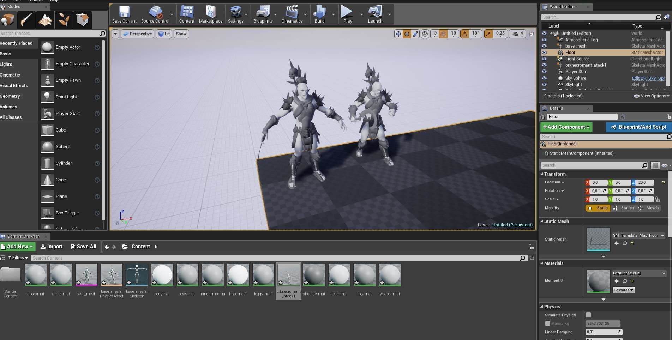Switch to the Paint mode brush icon

(x=26, y=20)
